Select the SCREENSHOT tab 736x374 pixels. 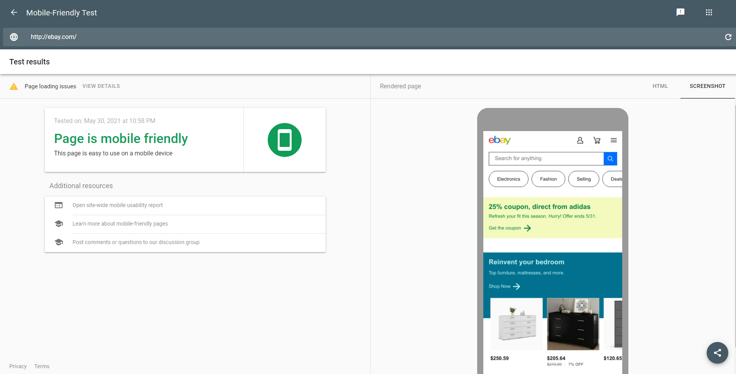coord(707,86)
